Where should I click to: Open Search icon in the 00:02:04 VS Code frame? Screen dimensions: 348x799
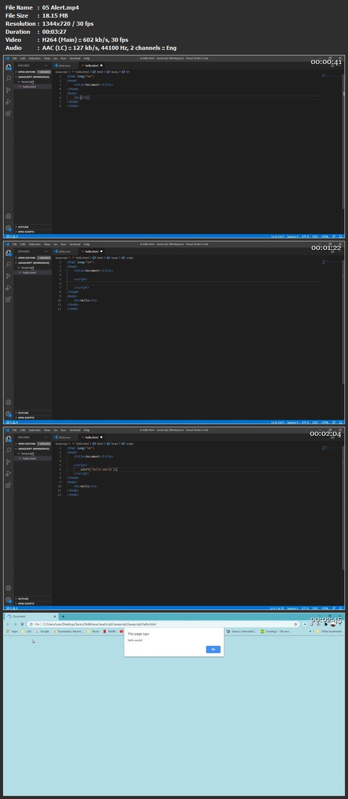8,450
